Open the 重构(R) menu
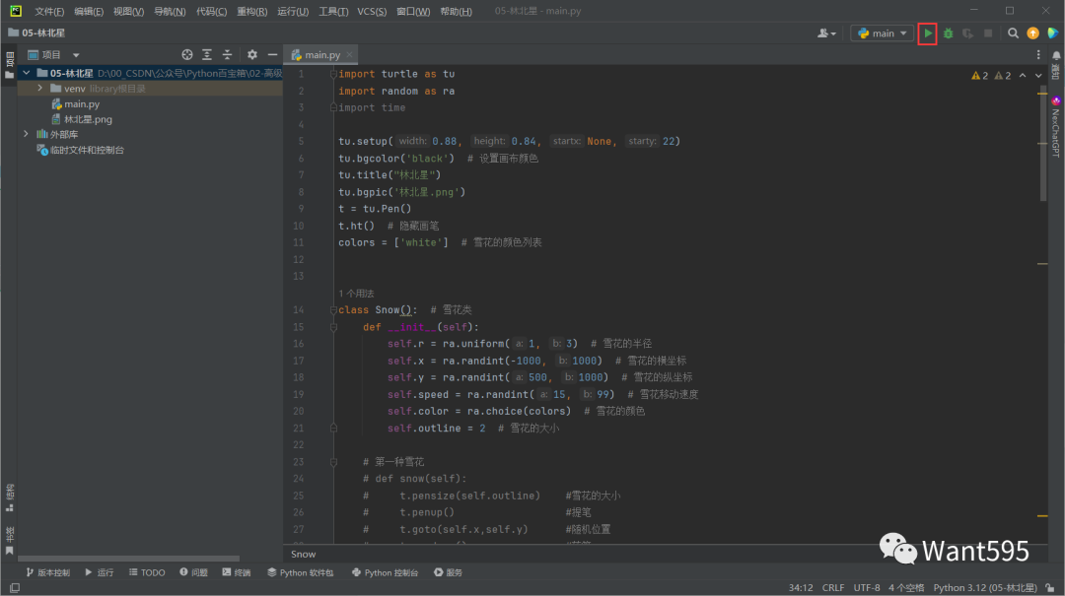Viewport: 1065px width, 596px height. (x=252, y=11)
